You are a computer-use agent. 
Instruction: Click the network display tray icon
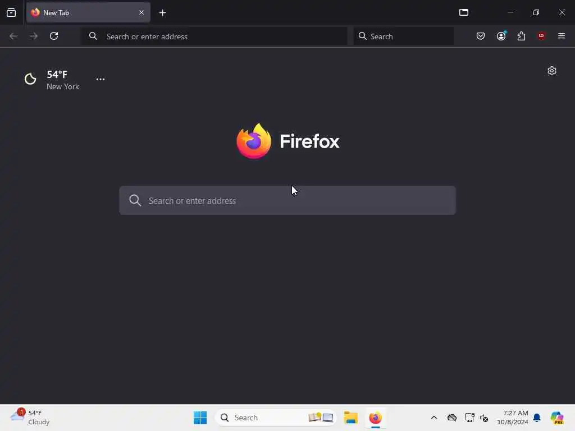(x=469, y=418)
